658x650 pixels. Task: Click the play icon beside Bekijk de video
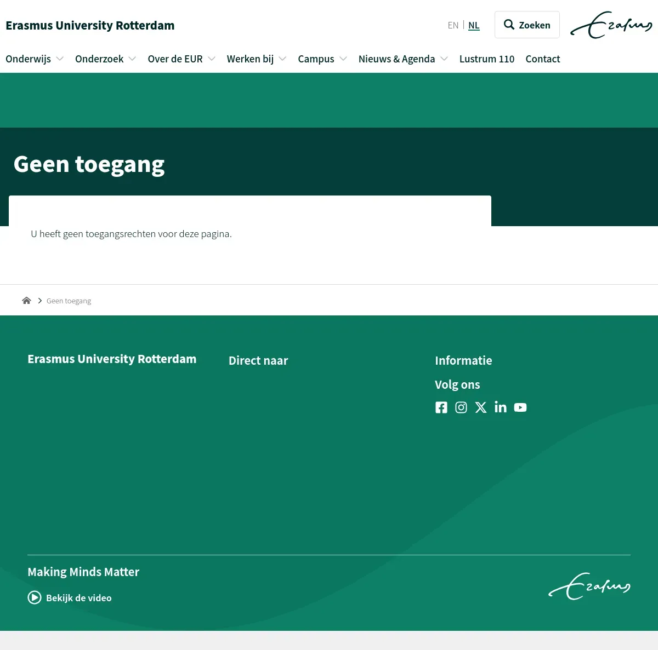click(35, 597)
